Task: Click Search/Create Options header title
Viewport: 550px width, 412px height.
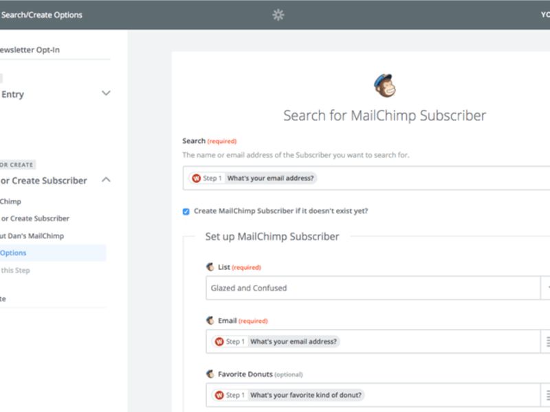Action: [41, 15]
